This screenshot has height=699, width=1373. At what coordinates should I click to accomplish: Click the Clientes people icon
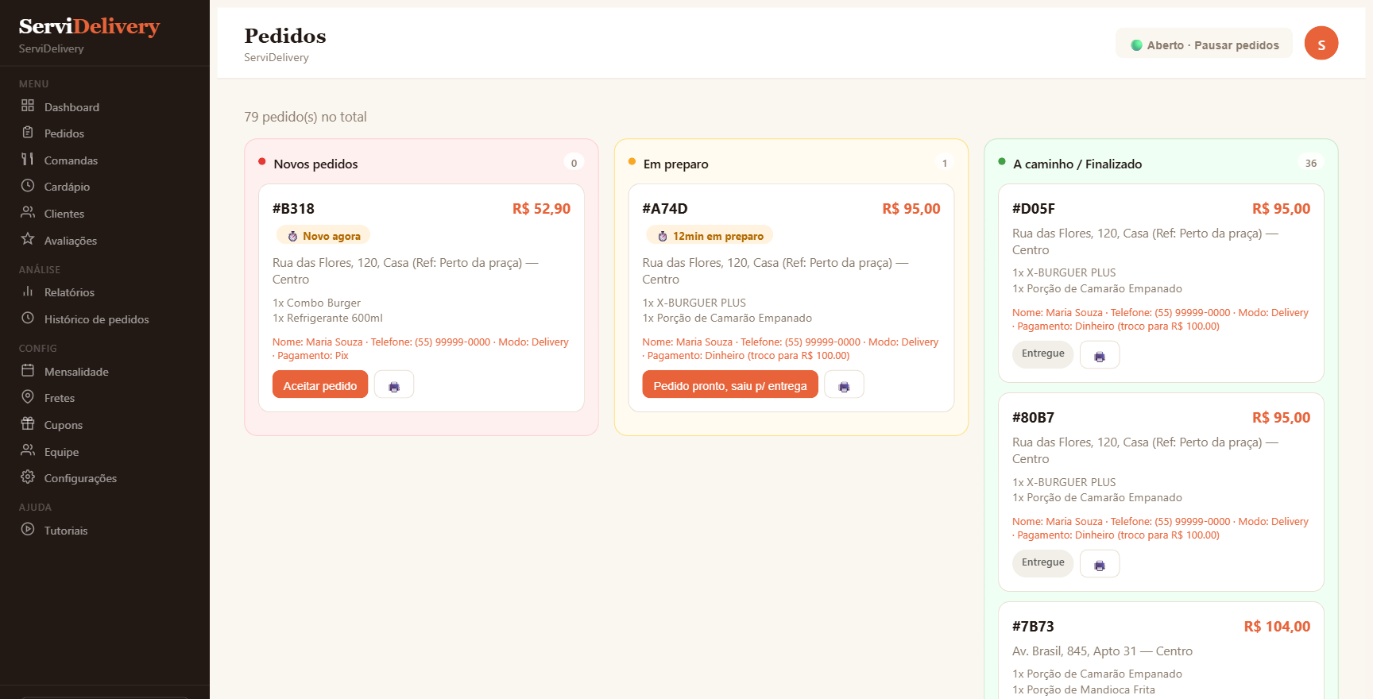click(28, 212)
